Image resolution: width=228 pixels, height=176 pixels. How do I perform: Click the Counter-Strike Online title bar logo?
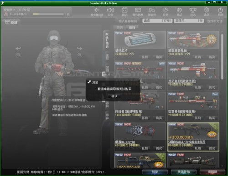pos(2,3)
